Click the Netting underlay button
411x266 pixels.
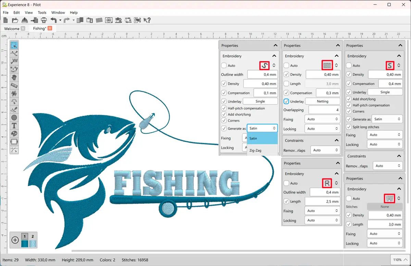pyautogui.click(x=322, y=102)
